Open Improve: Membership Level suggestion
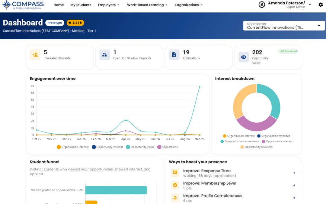 [233, 185]
